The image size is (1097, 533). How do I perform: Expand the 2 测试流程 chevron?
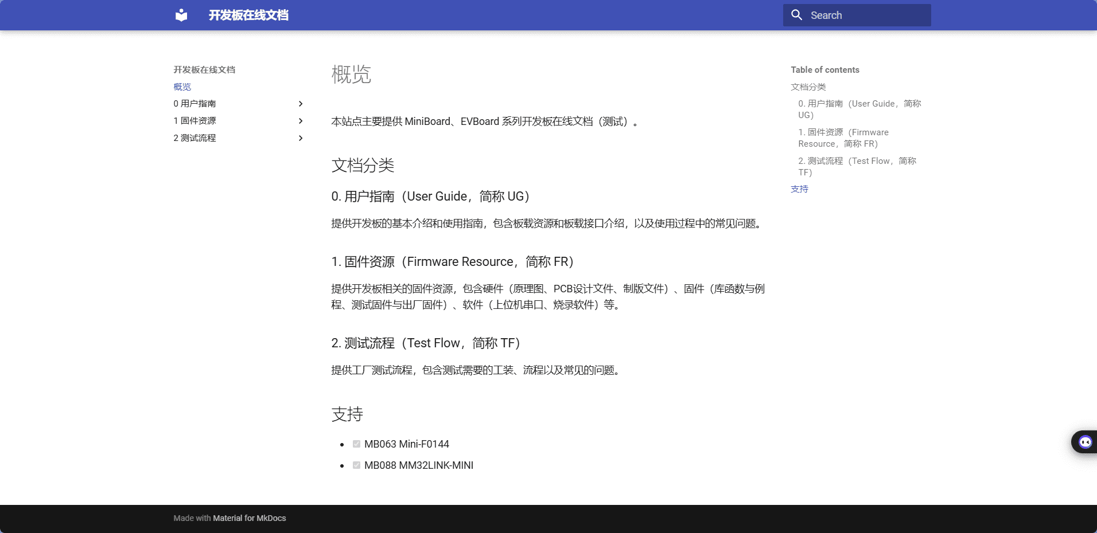301,138
